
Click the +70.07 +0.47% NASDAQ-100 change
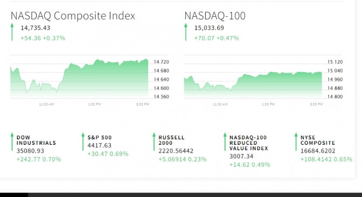[216, 38]
